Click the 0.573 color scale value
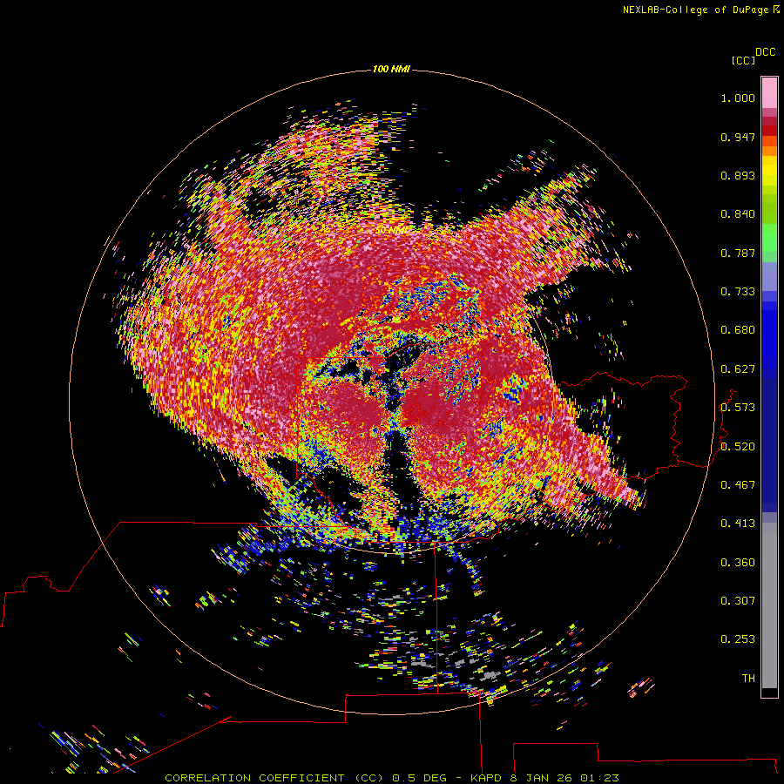The height and width of the screenshot is (784, 784). [738, 408]
